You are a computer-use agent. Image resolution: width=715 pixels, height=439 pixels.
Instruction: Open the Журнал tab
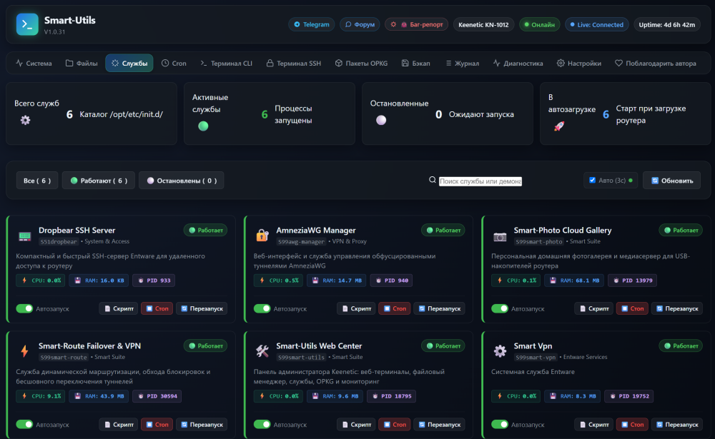pos(462,64)
